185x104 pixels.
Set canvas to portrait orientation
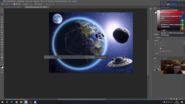point(160,48)
